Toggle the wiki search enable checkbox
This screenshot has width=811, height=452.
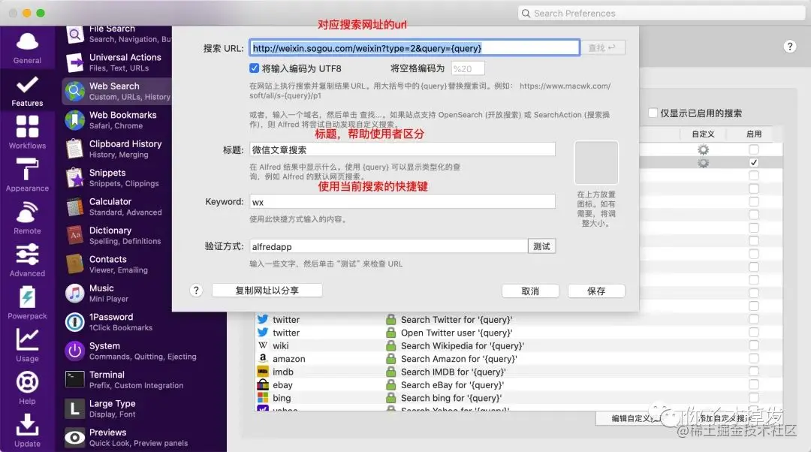[754, 345]
